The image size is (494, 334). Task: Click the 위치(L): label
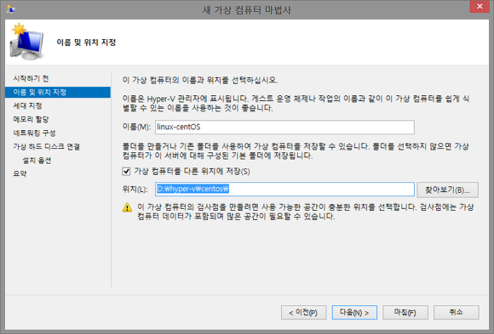click(135, 189)
